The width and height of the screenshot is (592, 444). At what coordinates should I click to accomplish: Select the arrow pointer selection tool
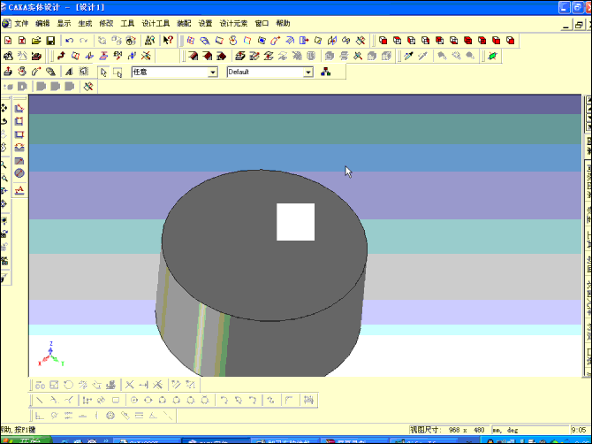click(103, 73)
